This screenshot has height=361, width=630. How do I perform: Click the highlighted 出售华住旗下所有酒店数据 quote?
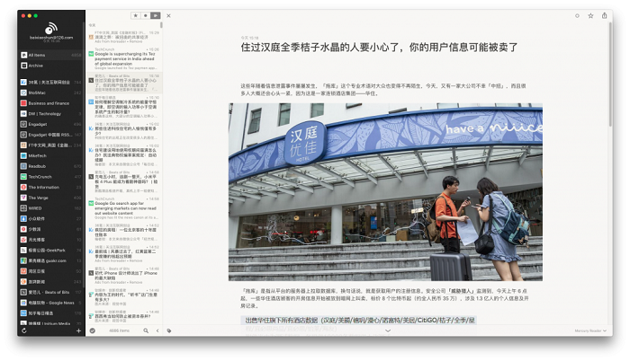pyautogui.click(x=360, y=320)
